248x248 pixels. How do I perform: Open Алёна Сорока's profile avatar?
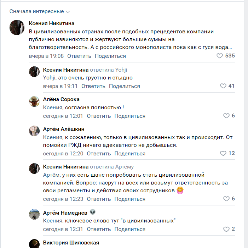click(34, 101)
